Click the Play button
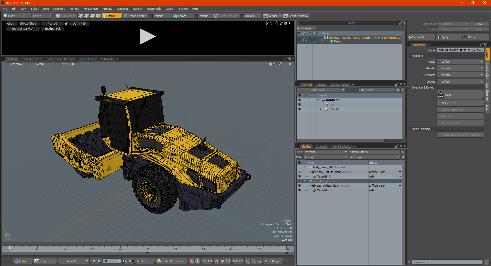The height and width of the screenshot is (266, 491). [x=145, y=261]
